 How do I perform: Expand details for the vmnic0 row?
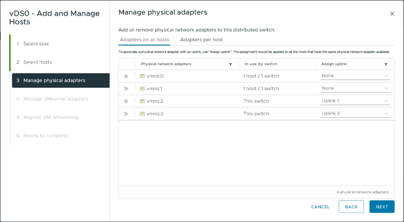126,76
